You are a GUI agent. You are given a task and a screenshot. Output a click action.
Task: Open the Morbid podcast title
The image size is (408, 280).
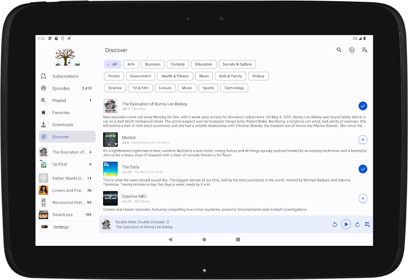pyautogui.click(x=128, y=138)
